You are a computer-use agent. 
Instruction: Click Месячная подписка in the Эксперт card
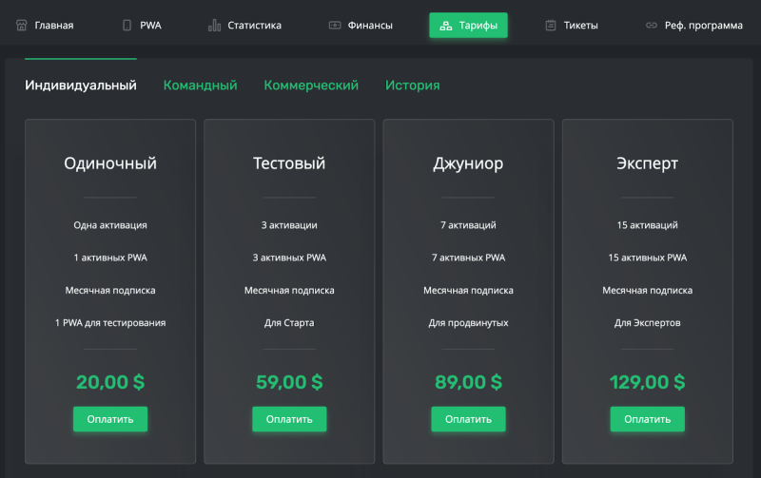[x=648, y=291]
